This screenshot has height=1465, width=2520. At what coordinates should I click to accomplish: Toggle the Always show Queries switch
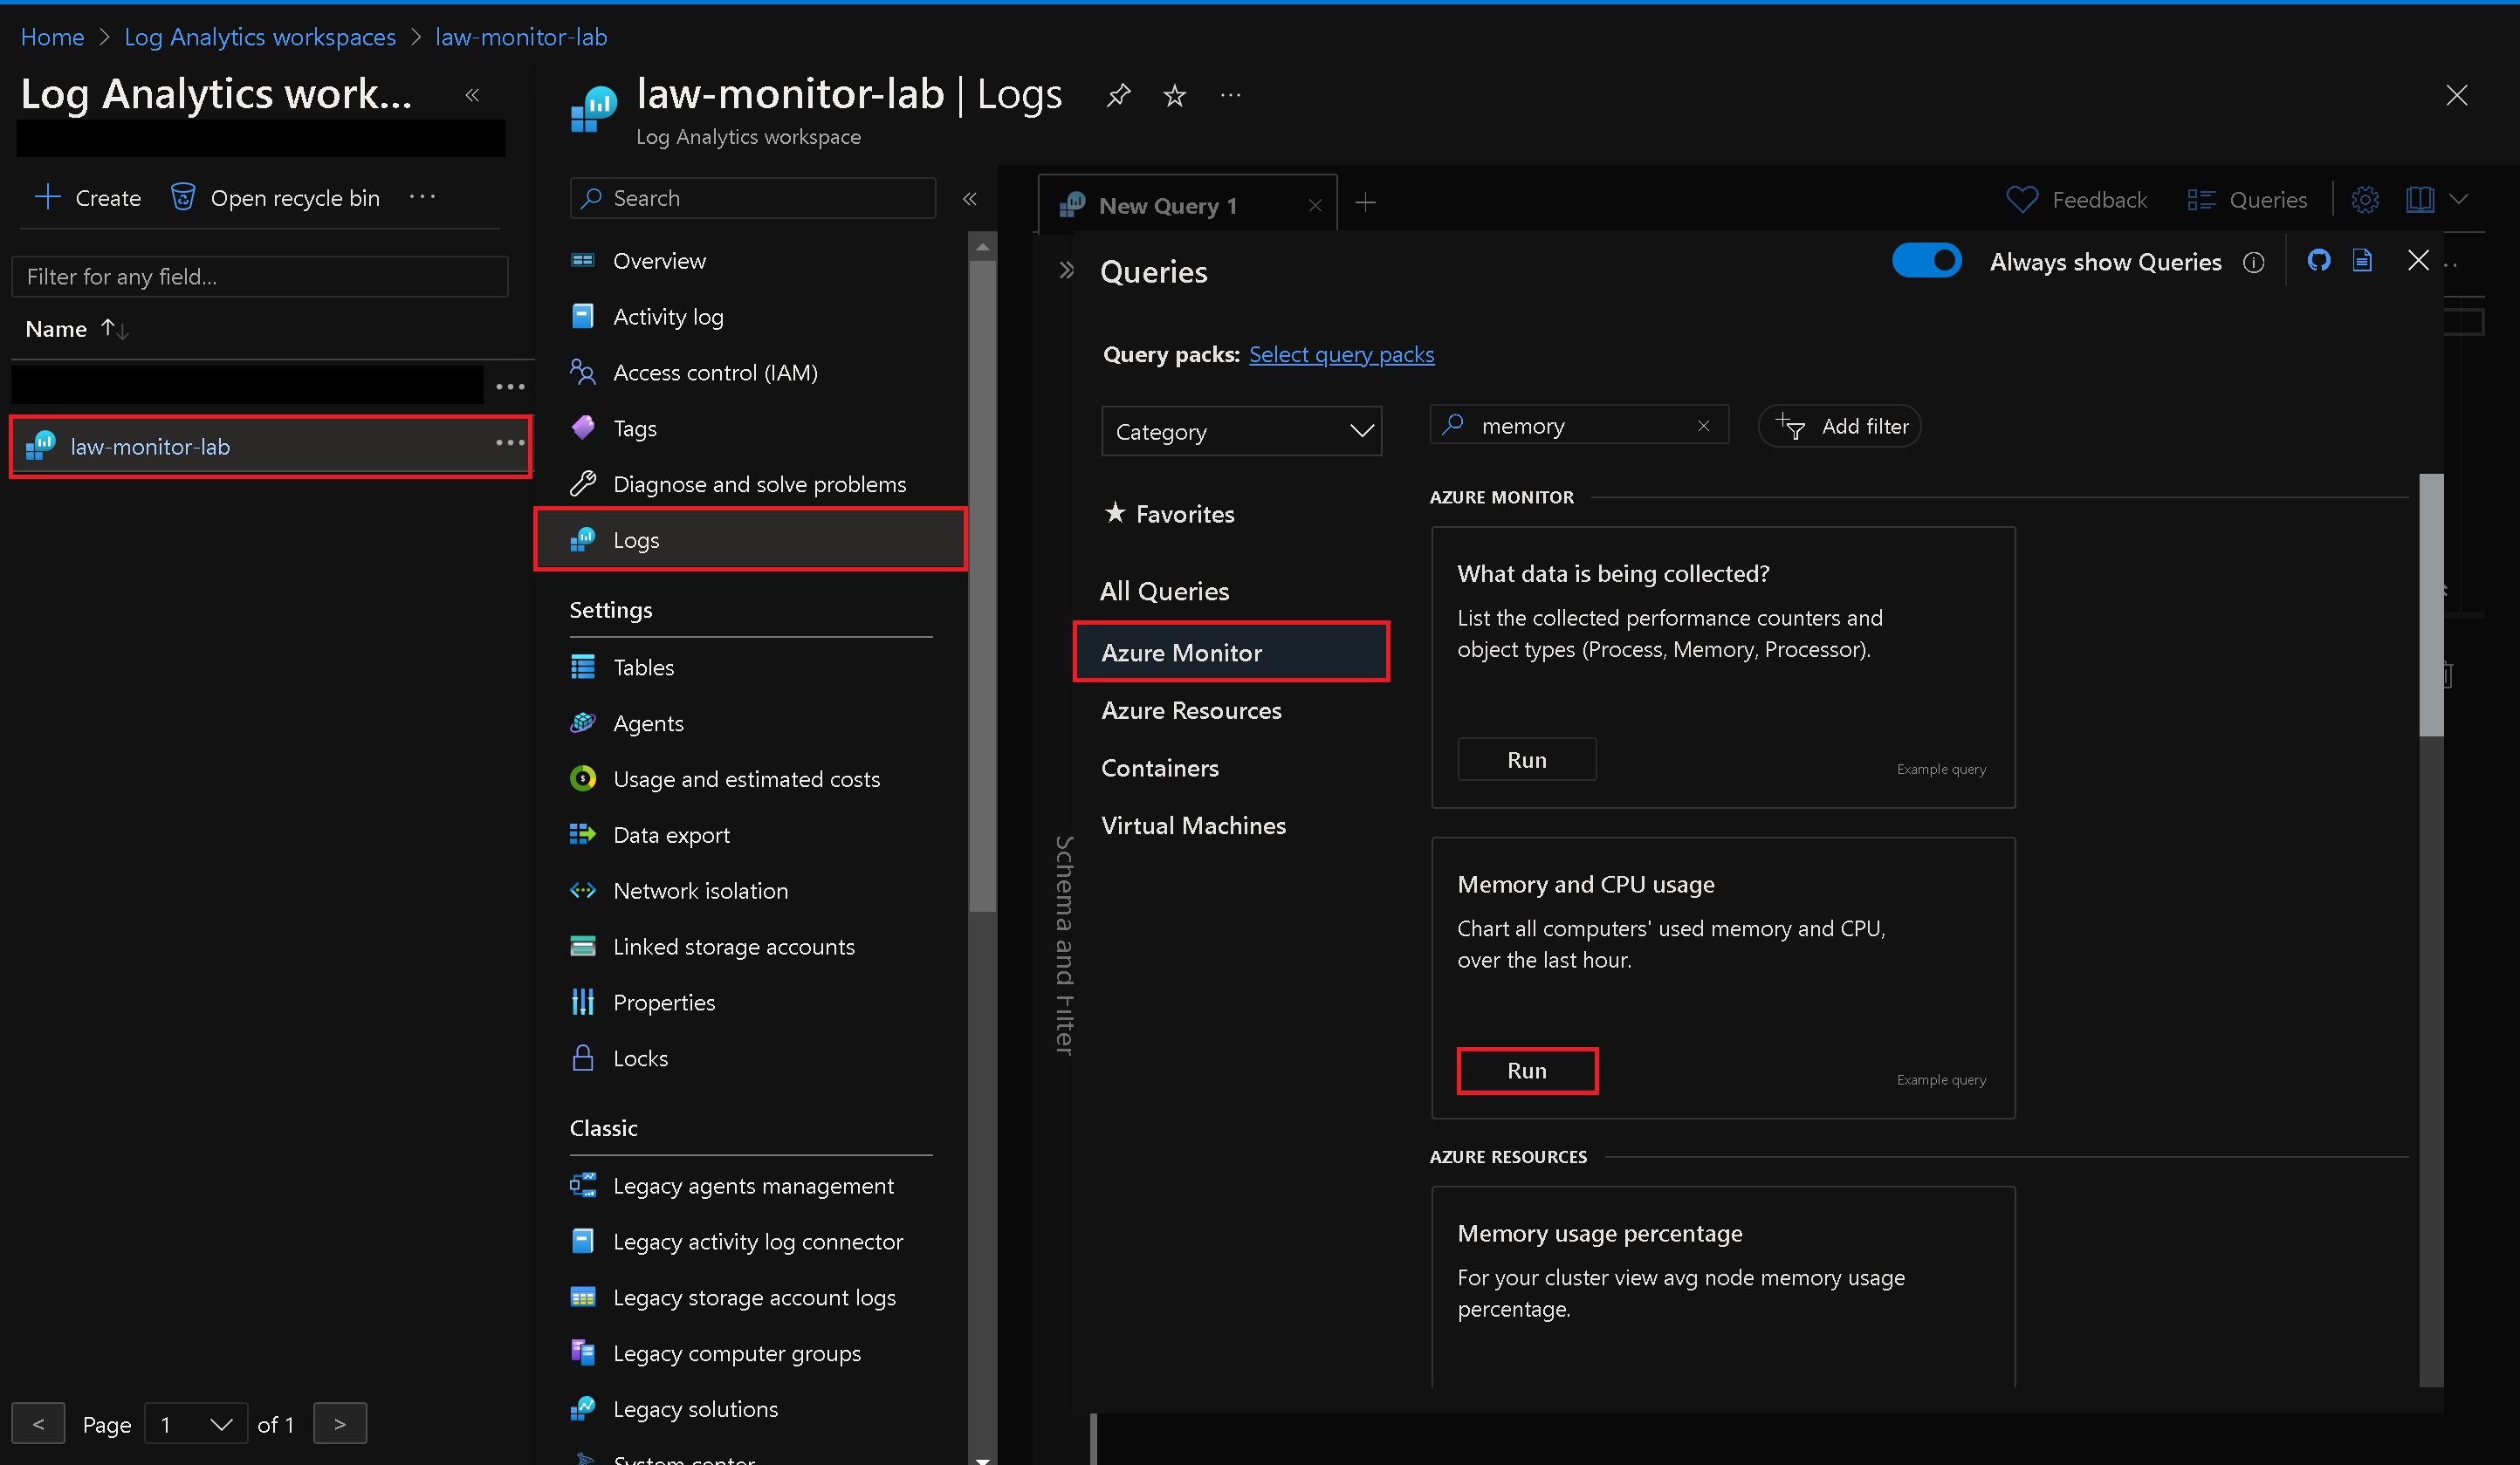[1927, 260]
